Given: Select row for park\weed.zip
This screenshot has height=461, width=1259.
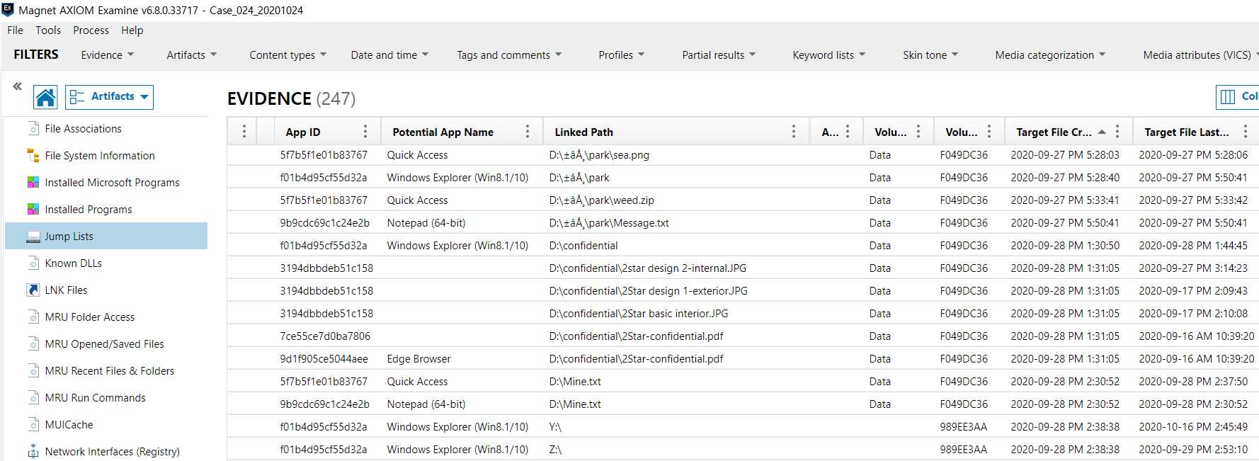Looking at the screenshot, I should [743, 200].
